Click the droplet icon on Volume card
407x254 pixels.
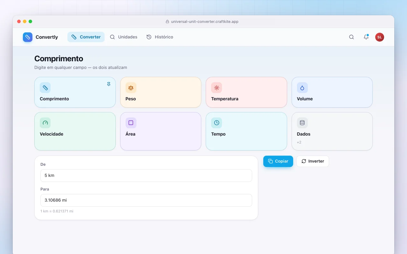302,88
